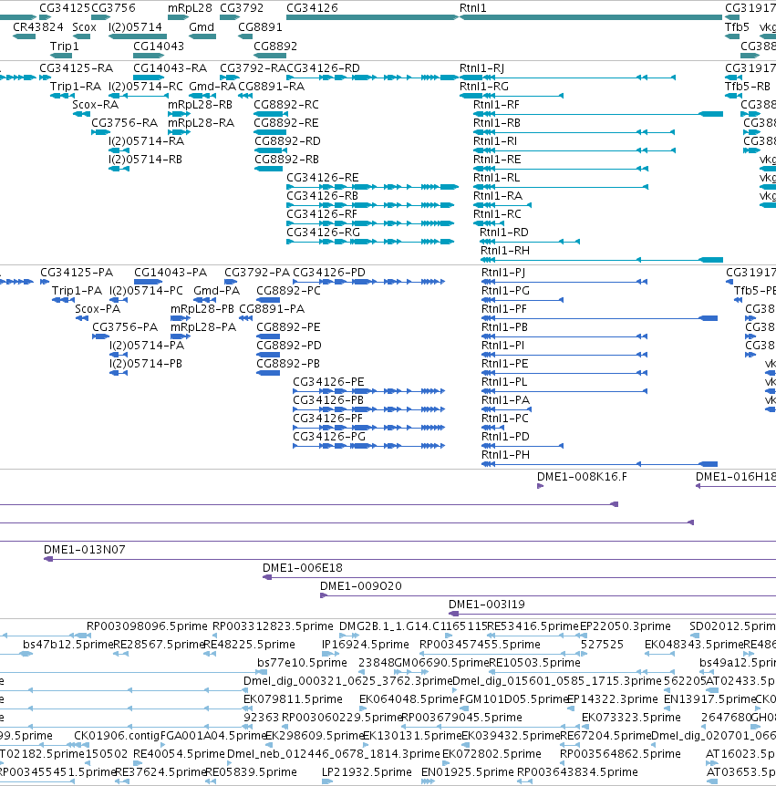The height and width of the screenshot is (786, 776).
Task: Select the bs77e10.5prime EST label
Action: point(302,663)
